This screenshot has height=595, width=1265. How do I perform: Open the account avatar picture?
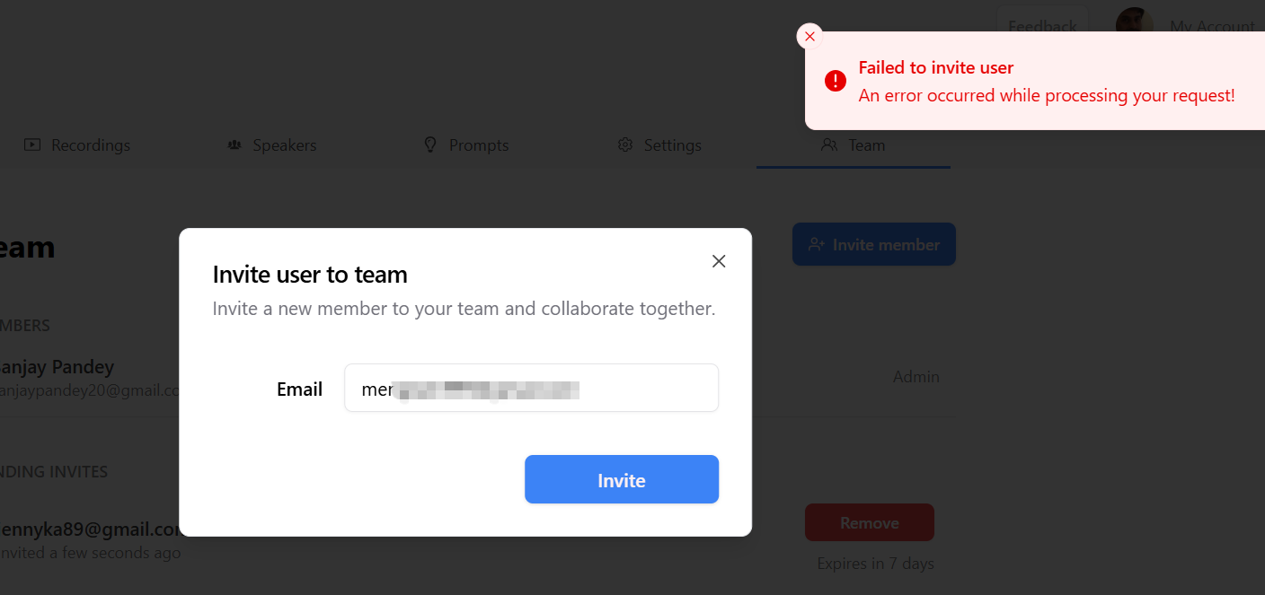pos(1134,23)
